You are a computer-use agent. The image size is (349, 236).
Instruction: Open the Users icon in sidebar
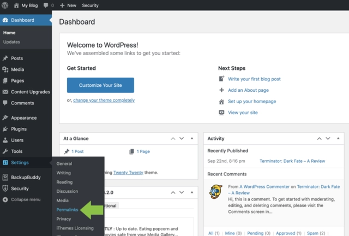point(5,140)
